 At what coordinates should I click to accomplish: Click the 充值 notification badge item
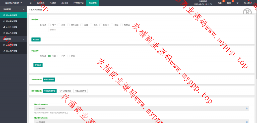(x=220, y=3)
